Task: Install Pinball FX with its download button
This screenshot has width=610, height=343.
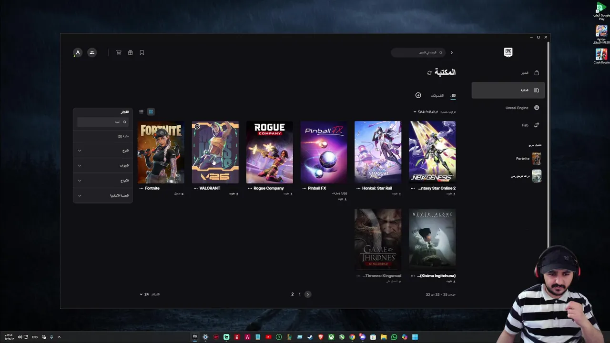Action: click(x=342, y=199)
